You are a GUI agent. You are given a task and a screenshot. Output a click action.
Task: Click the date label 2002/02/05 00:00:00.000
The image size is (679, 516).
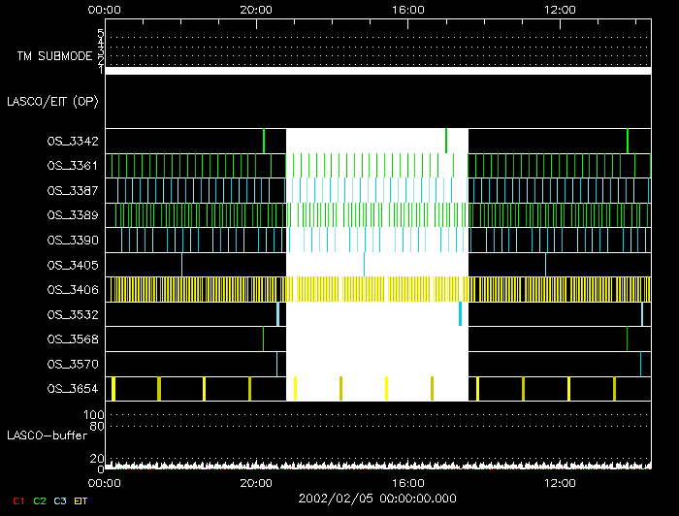tap(376, 497)
